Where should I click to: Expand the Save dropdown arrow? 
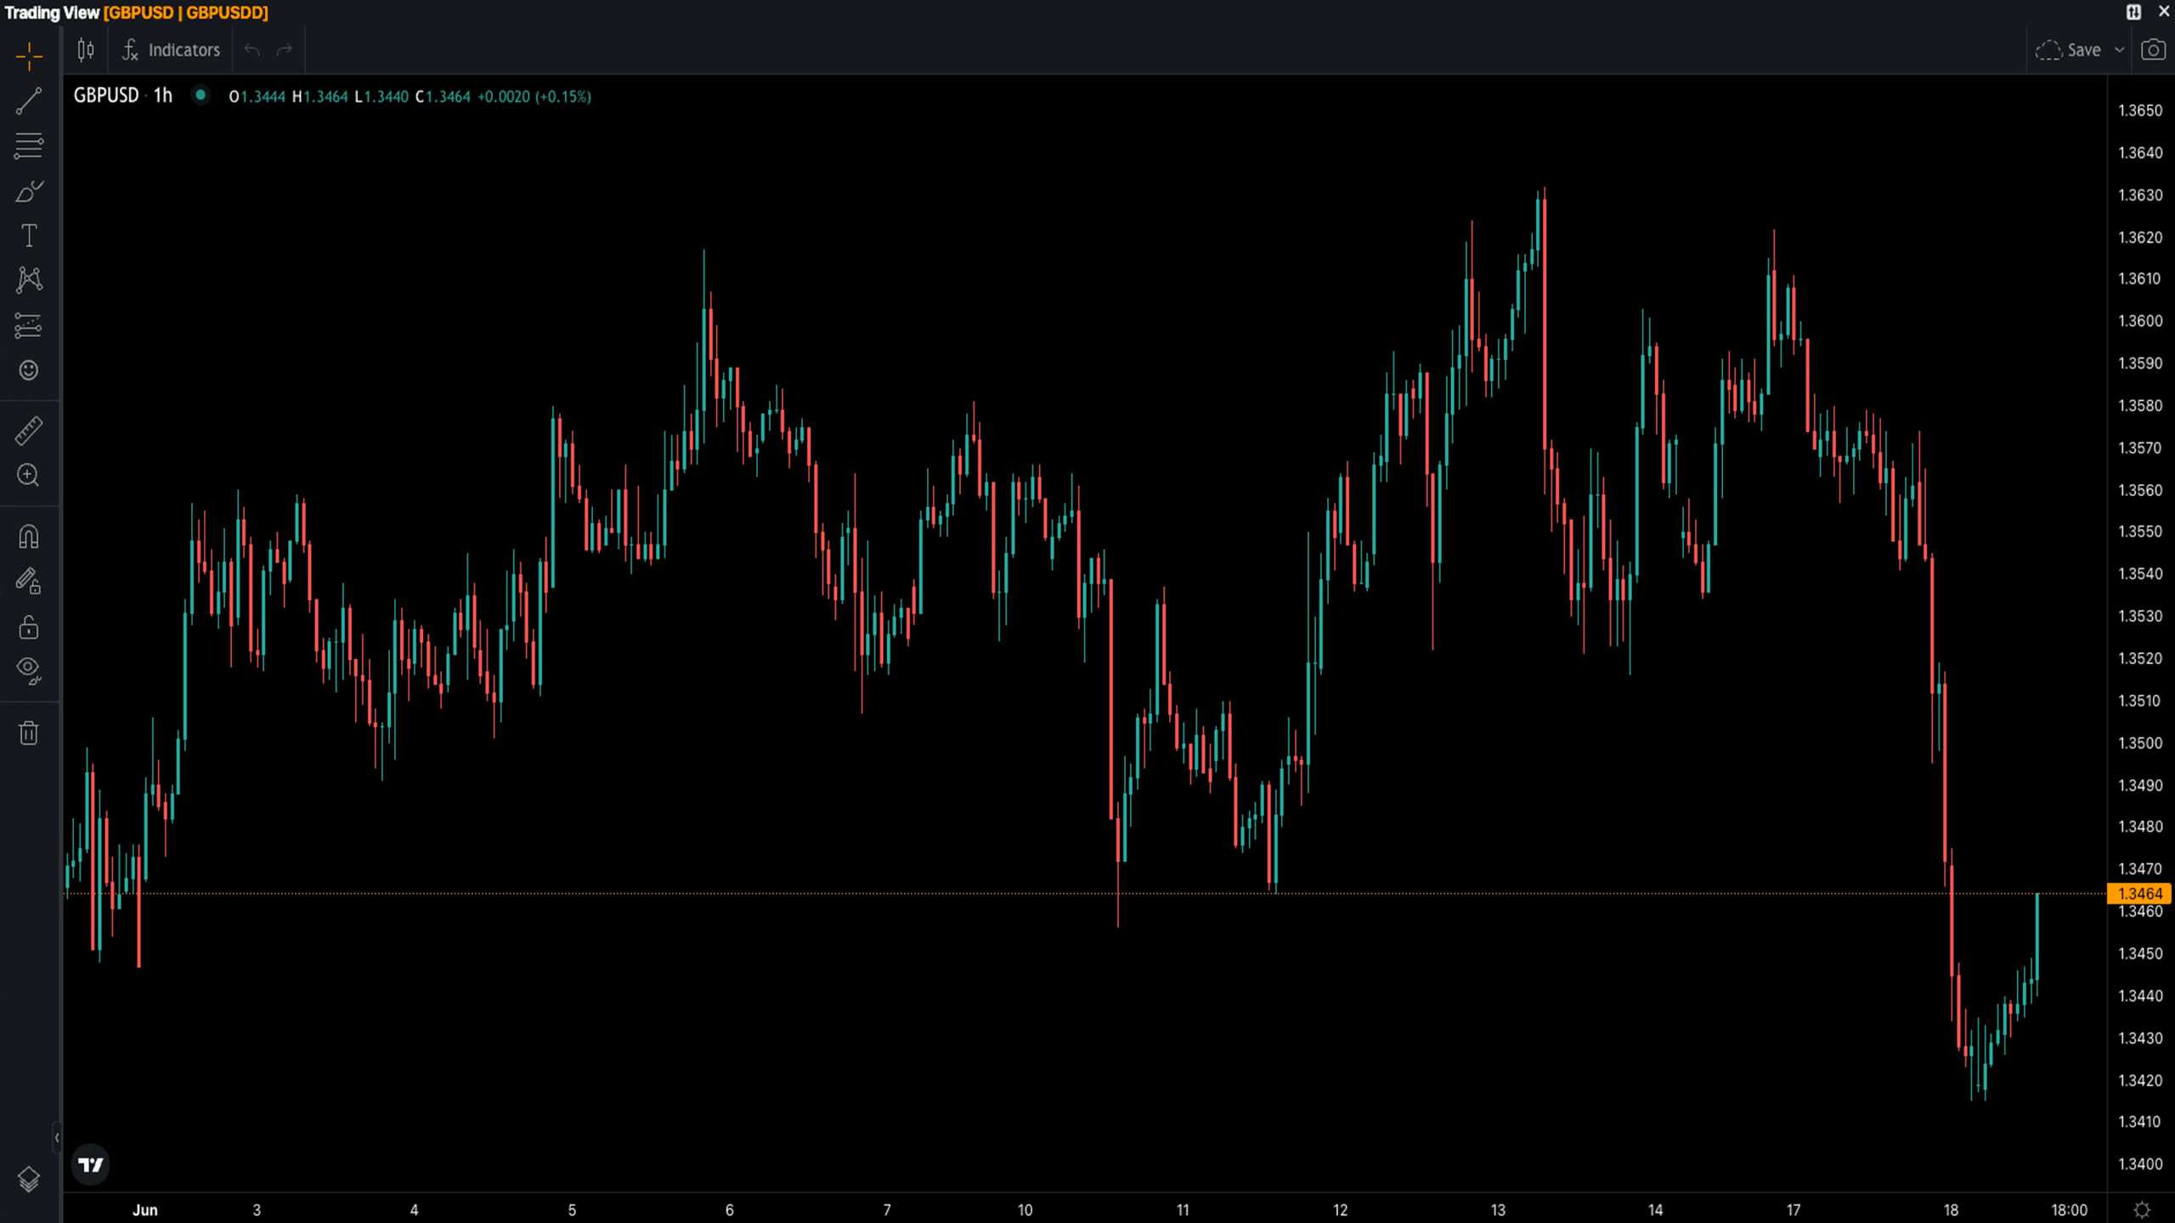(2120, 50)
